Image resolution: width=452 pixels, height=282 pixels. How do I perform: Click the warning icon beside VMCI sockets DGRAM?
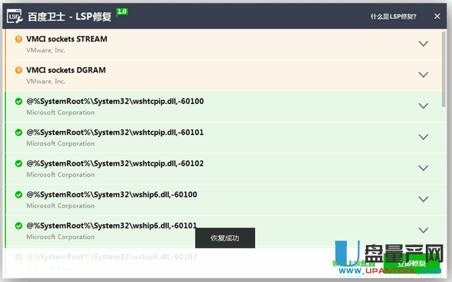pos(19,70)
